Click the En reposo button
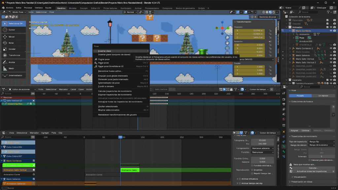 pyautogui.click(x=323, y=96)
